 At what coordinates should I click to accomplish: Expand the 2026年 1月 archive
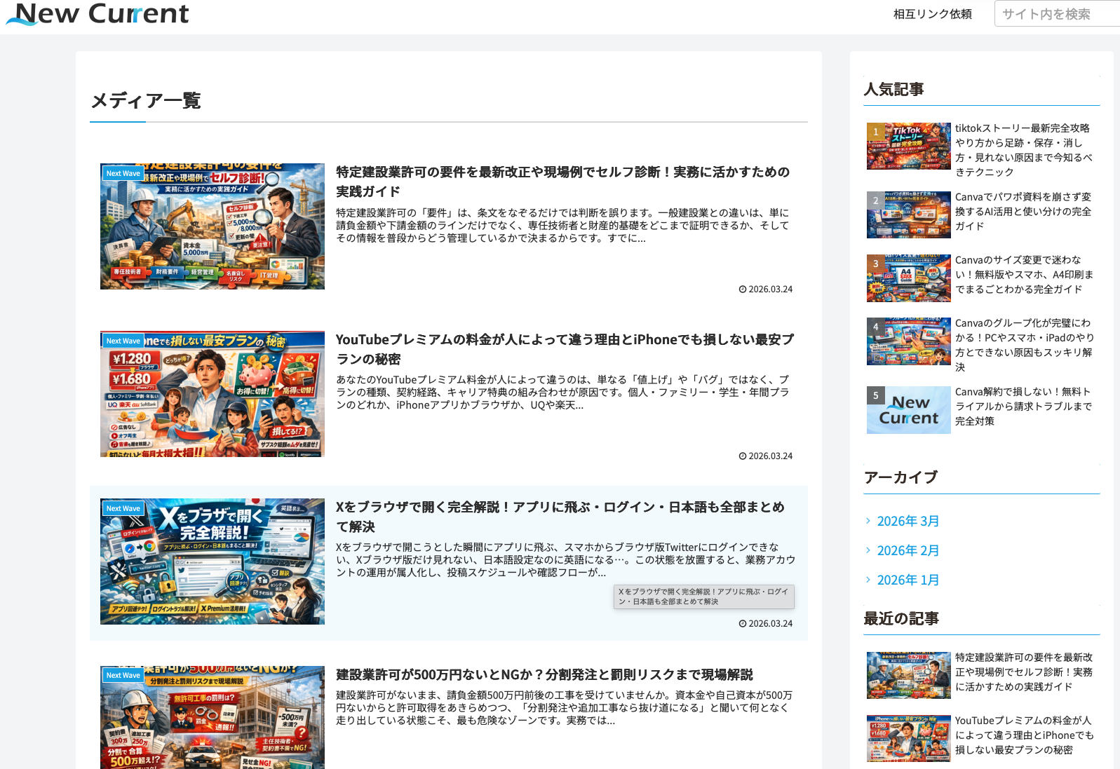[908, 580]
